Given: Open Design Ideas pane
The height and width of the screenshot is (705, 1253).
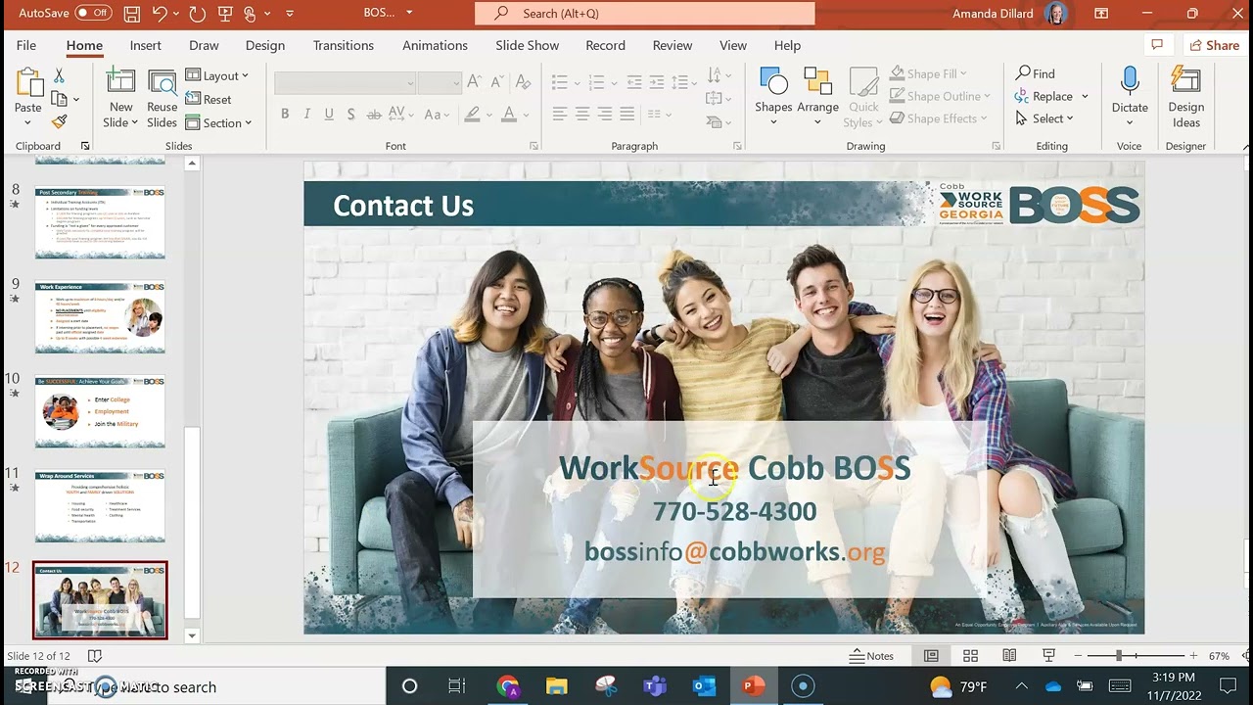Looking at the screenshot, I should (x=1186, y=97).
